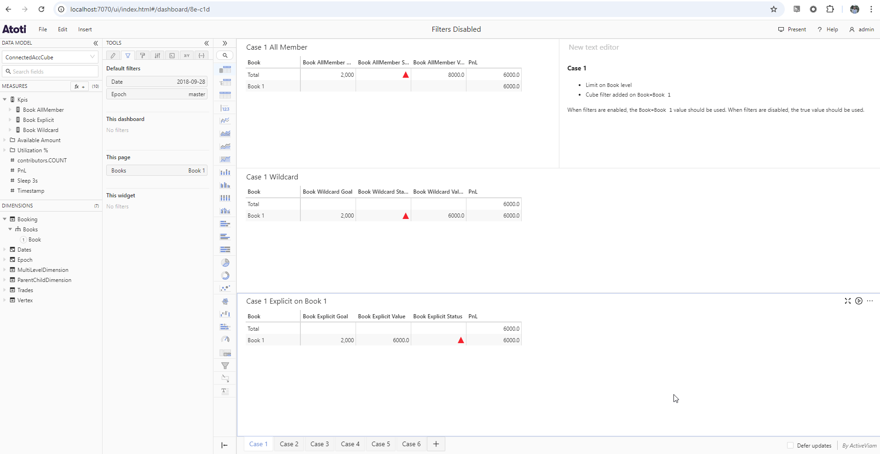Expand the widgets ribbon panel
Viewport: 880px width, 454px height.
(225, 43)
